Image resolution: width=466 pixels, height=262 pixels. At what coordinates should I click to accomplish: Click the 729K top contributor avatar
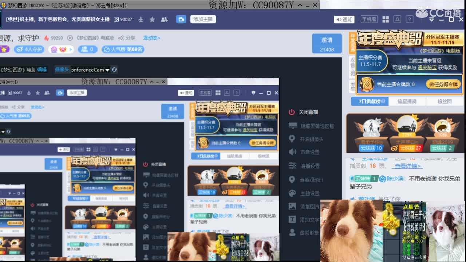click(407, 125)
